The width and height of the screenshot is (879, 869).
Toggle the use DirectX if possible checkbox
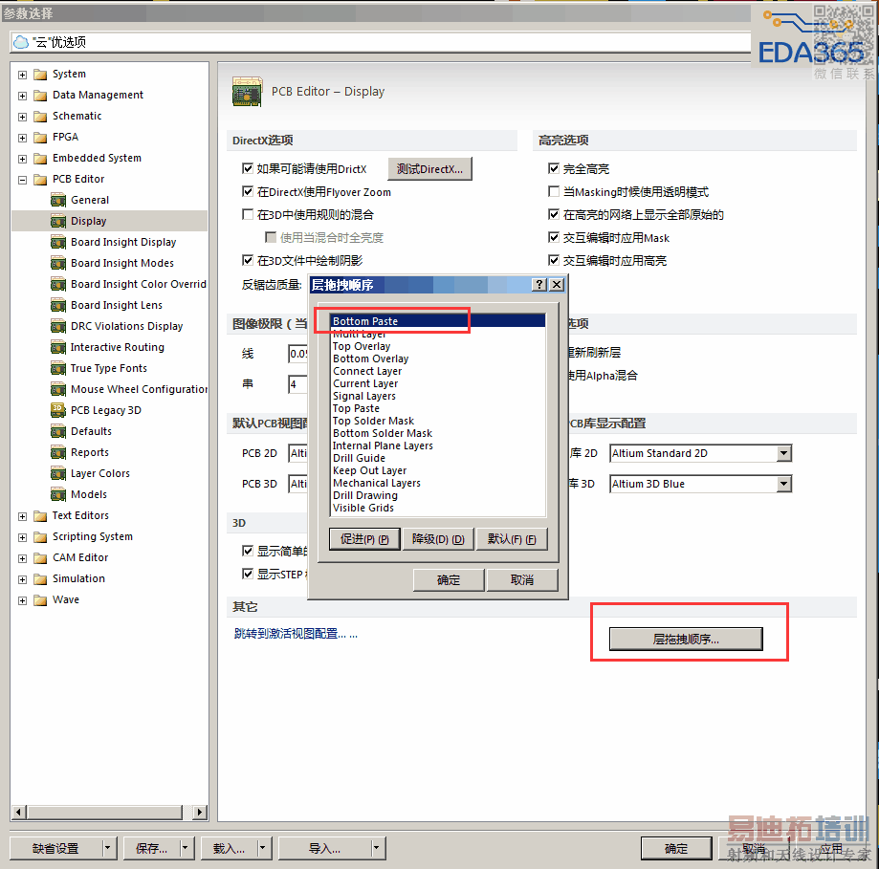[x=247, y=168]
